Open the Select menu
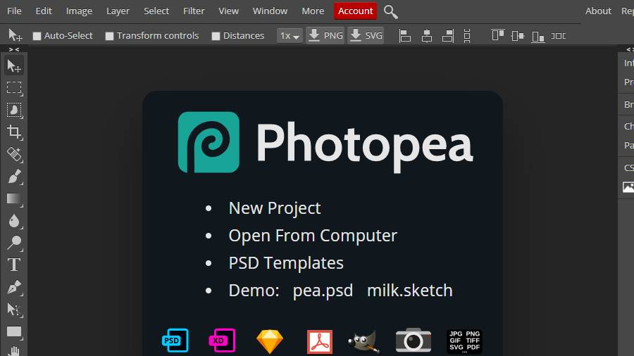 pos(156,11)
